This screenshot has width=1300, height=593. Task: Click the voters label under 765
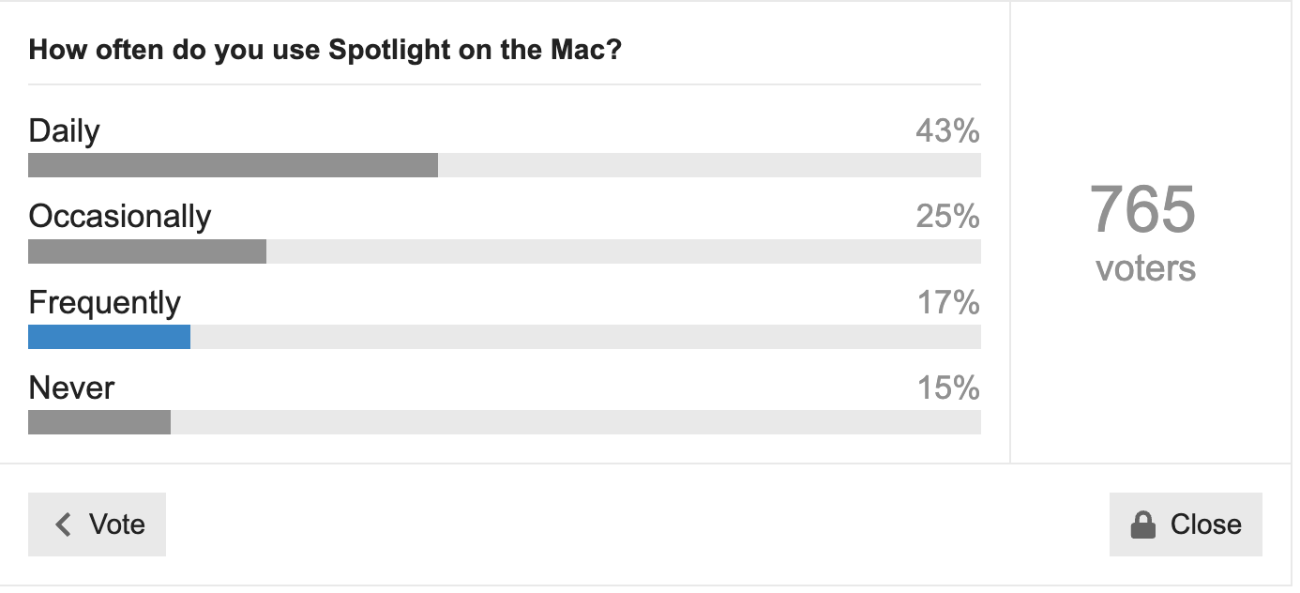pos(1145,268)
